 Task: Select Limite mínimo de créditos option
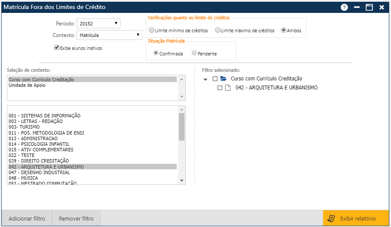[151, 31]
